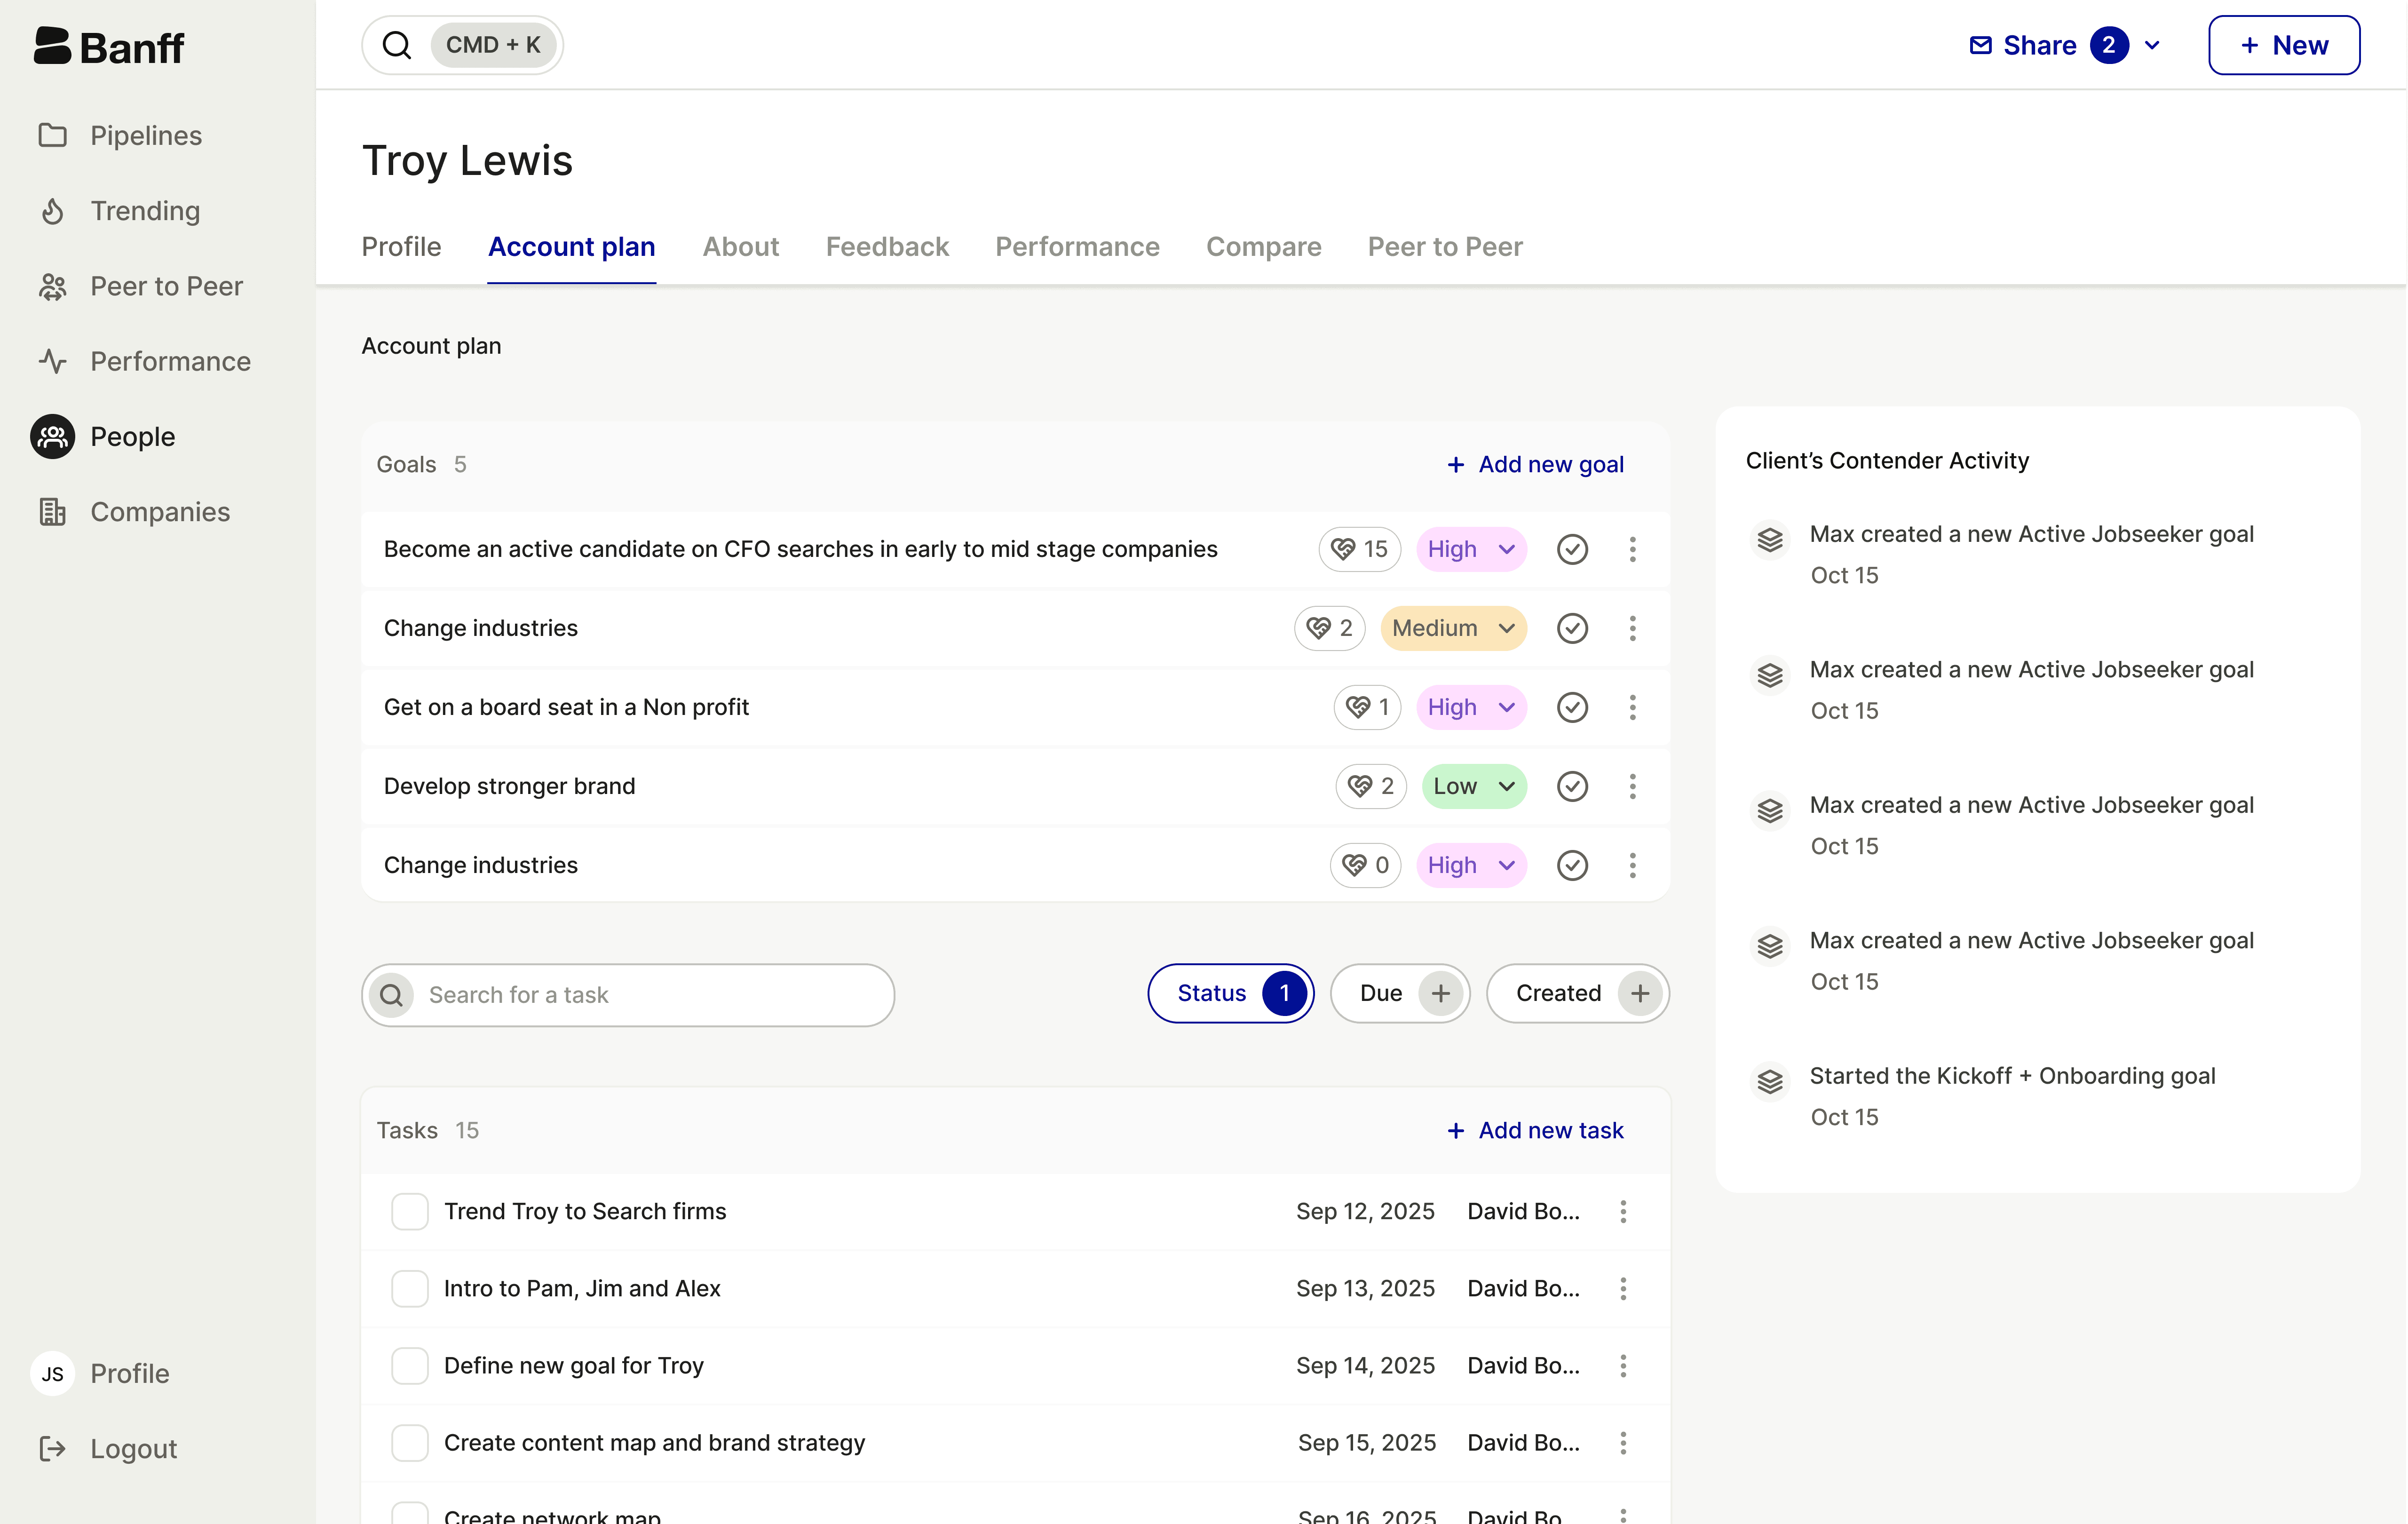Screen dimensions: 2408x1524
Task: Open three-dot menu for Trend Troy task
Action: [x=1623, y=1211]
